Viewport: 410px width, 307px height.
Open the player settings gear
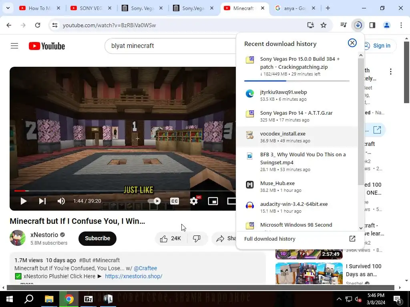pos(194,201)
